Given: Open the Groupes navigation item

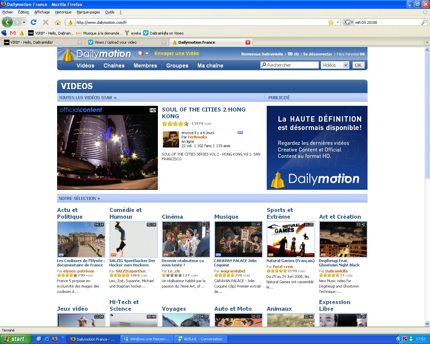Looking at the screenshot, I should click(x=177, y=66).
